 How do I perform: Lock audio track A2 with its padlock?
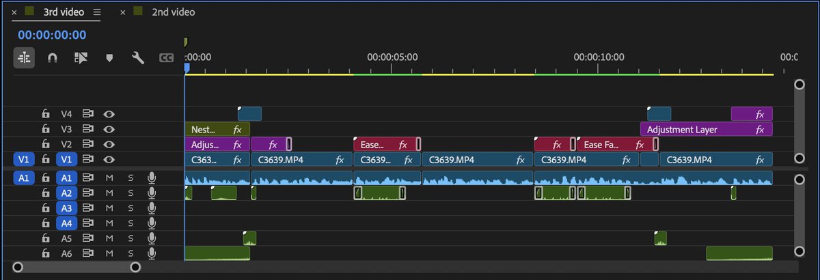46,193
